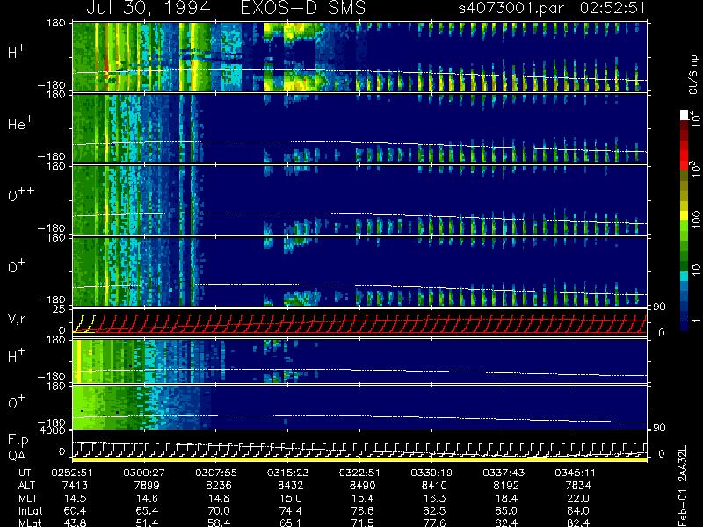Viewport: 703px width, 527px height.
Task: Select the header time "02:52:51"
Action: (612, 8)
